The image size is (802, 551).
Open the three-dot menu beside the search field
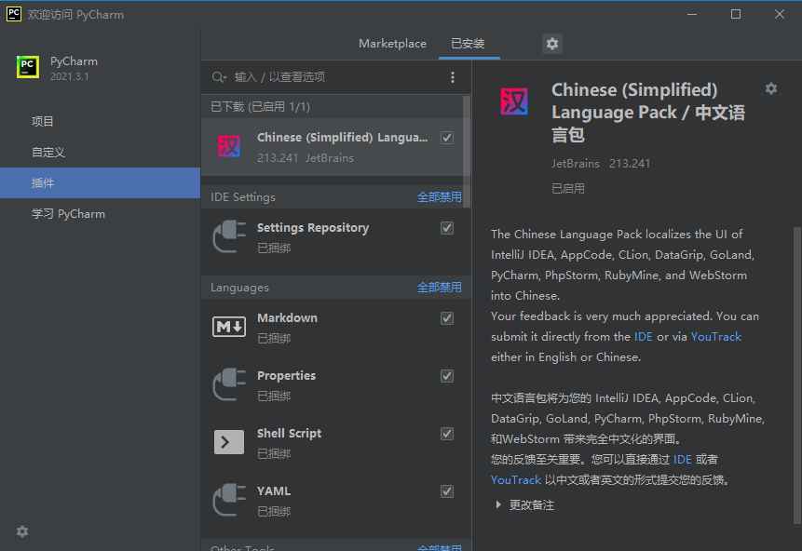pos(453,76)
